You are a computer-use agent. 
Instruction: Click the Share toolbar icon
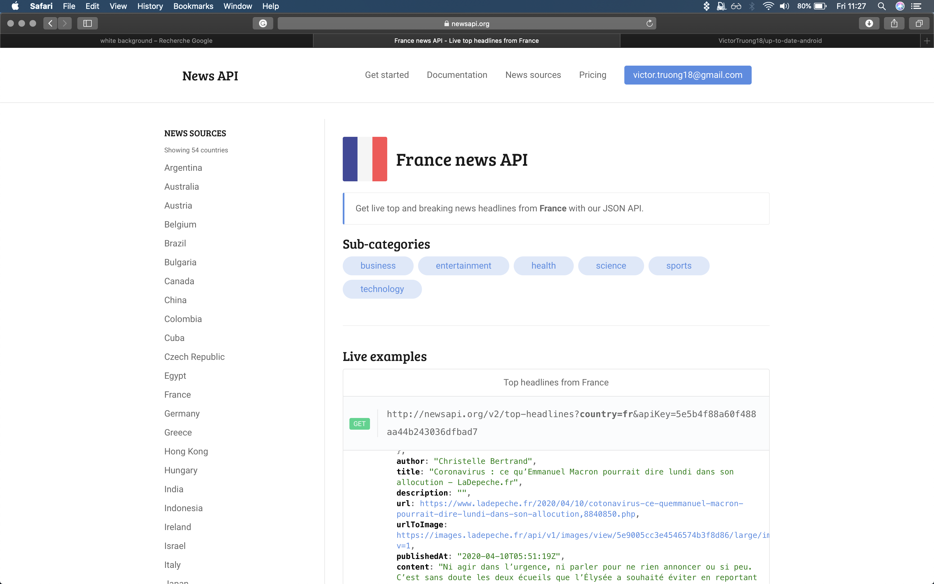tap(894, 23)
